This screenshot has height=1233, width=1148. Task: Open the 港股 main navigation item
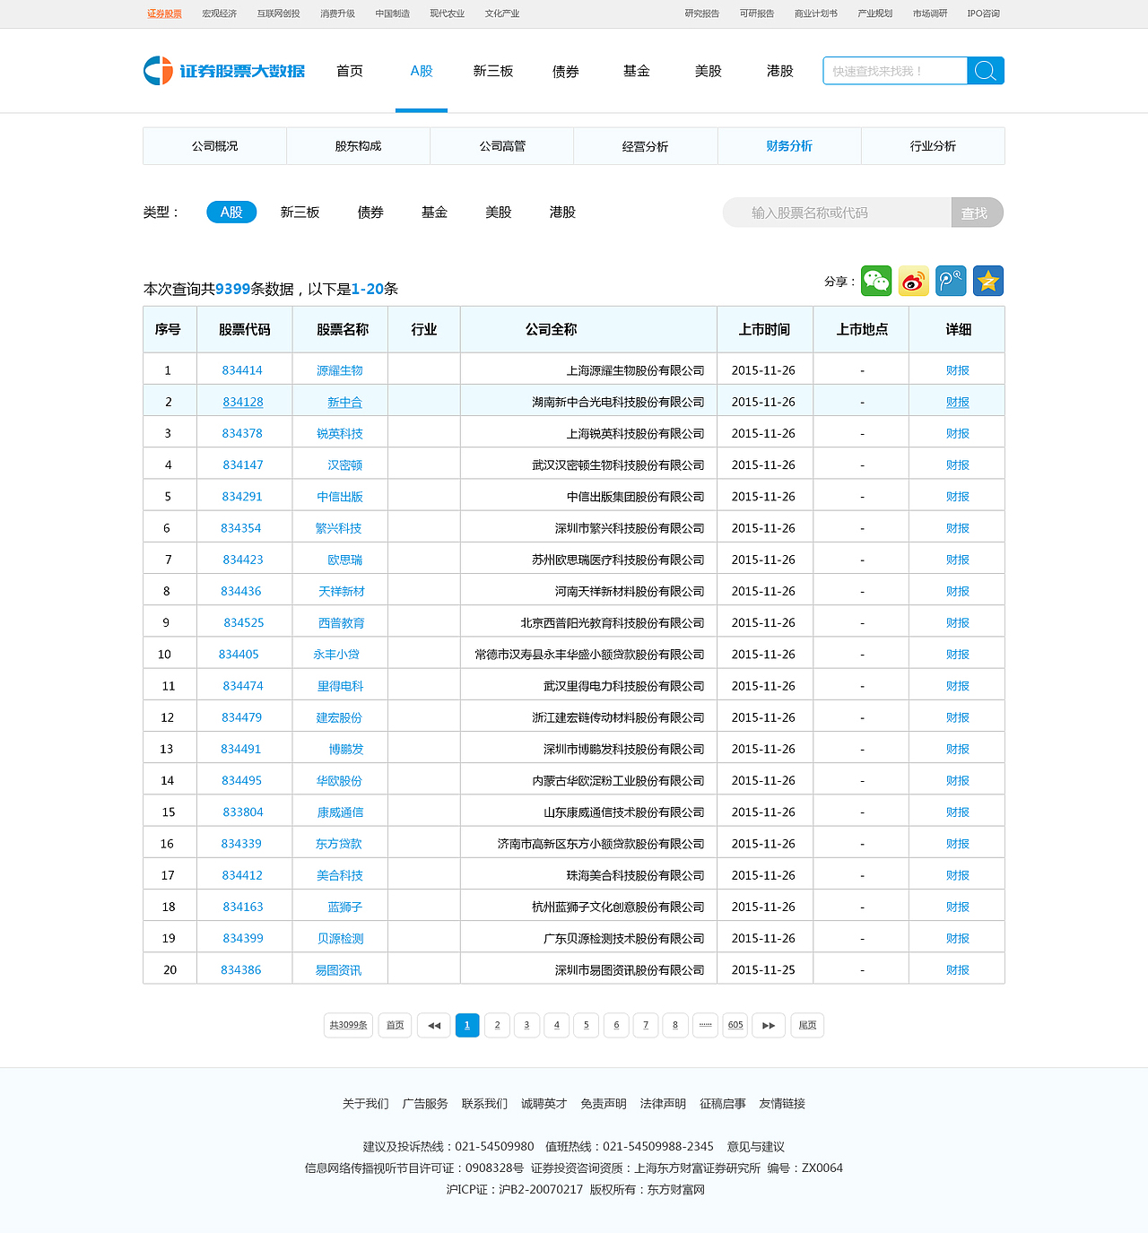[x=780, y=71]
